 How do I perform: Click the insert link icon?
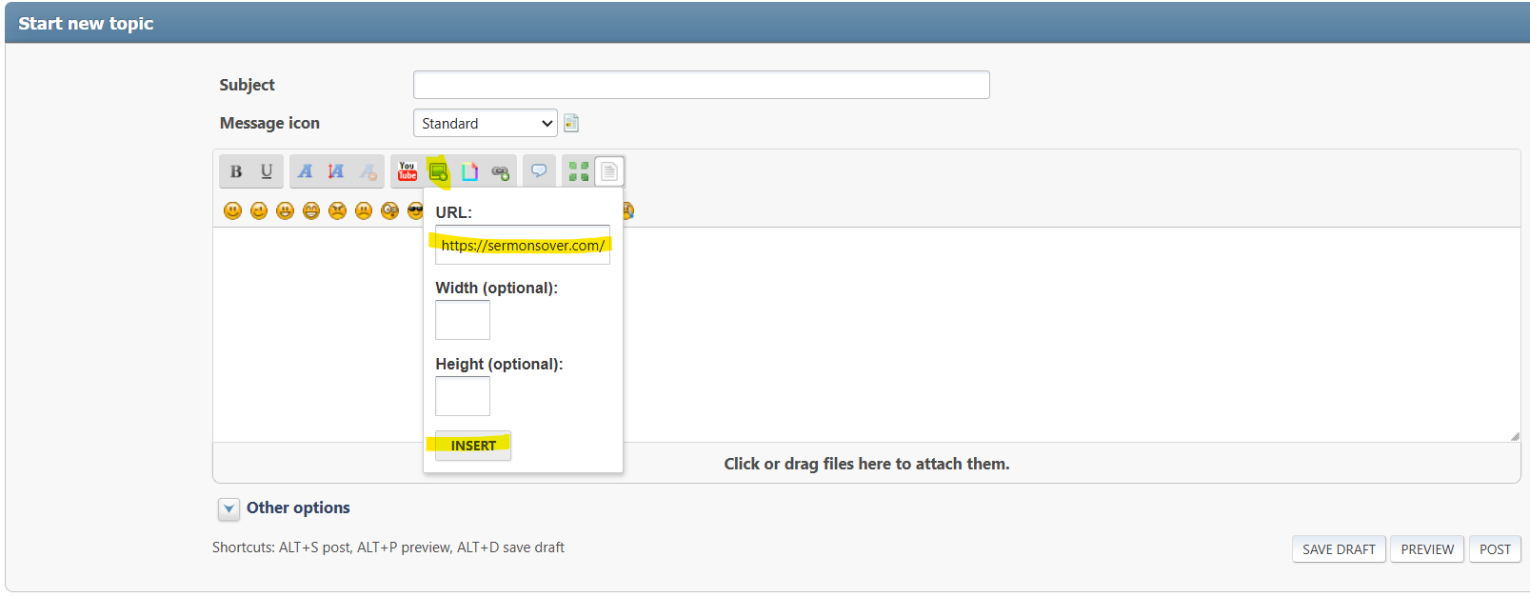point(500,171)
